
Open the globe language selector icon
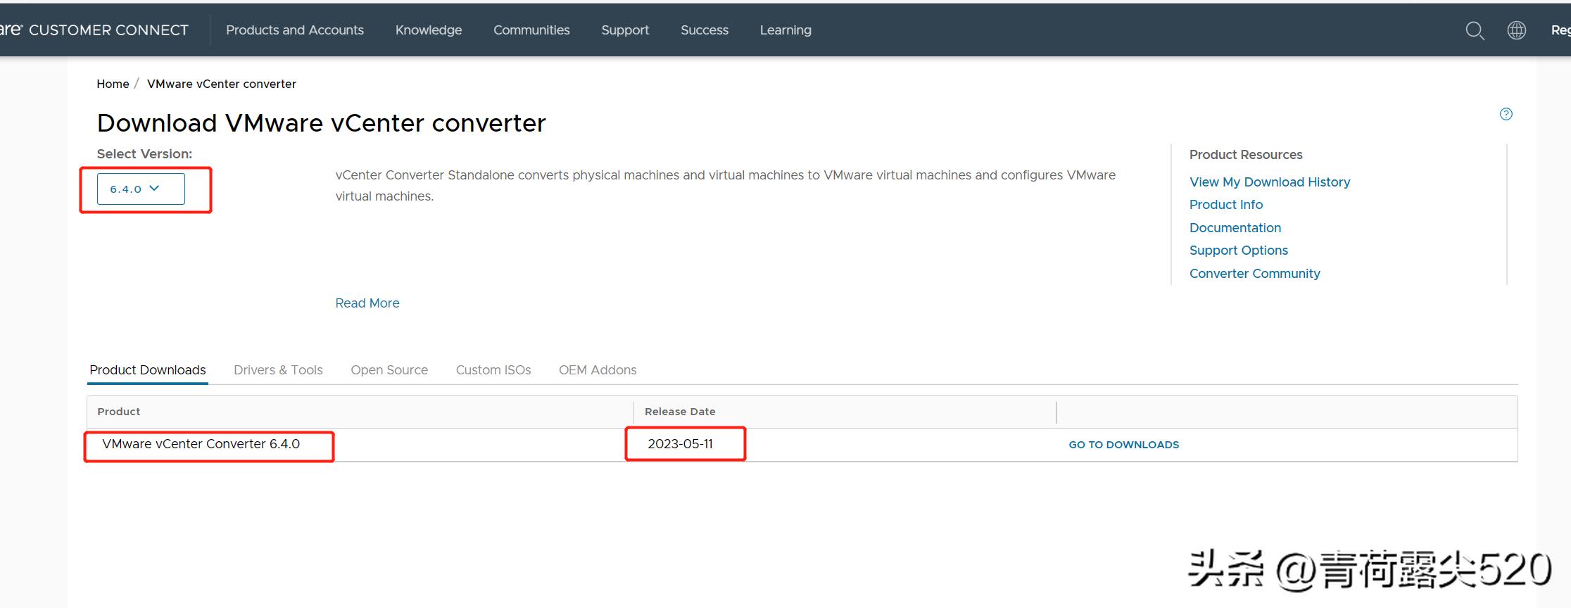tap(1516, 30)
